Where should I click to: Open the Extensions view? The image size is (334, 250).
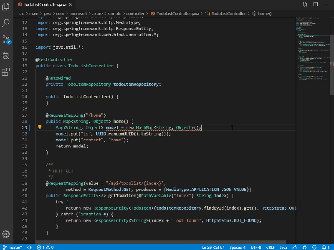pyautogui.click(x=5, y=72)
